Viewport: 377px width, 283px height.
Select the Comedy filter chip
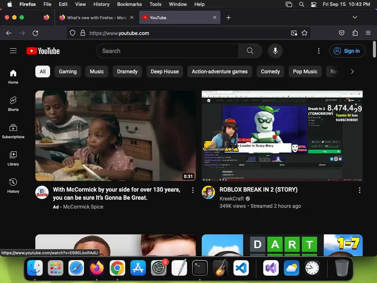coord(270,71)
